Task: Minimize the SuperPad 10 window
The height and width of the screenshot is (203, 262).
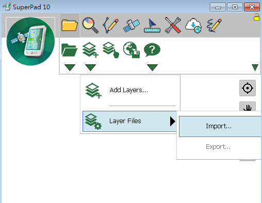Action: pyautogui.click(x=218, y=7)
